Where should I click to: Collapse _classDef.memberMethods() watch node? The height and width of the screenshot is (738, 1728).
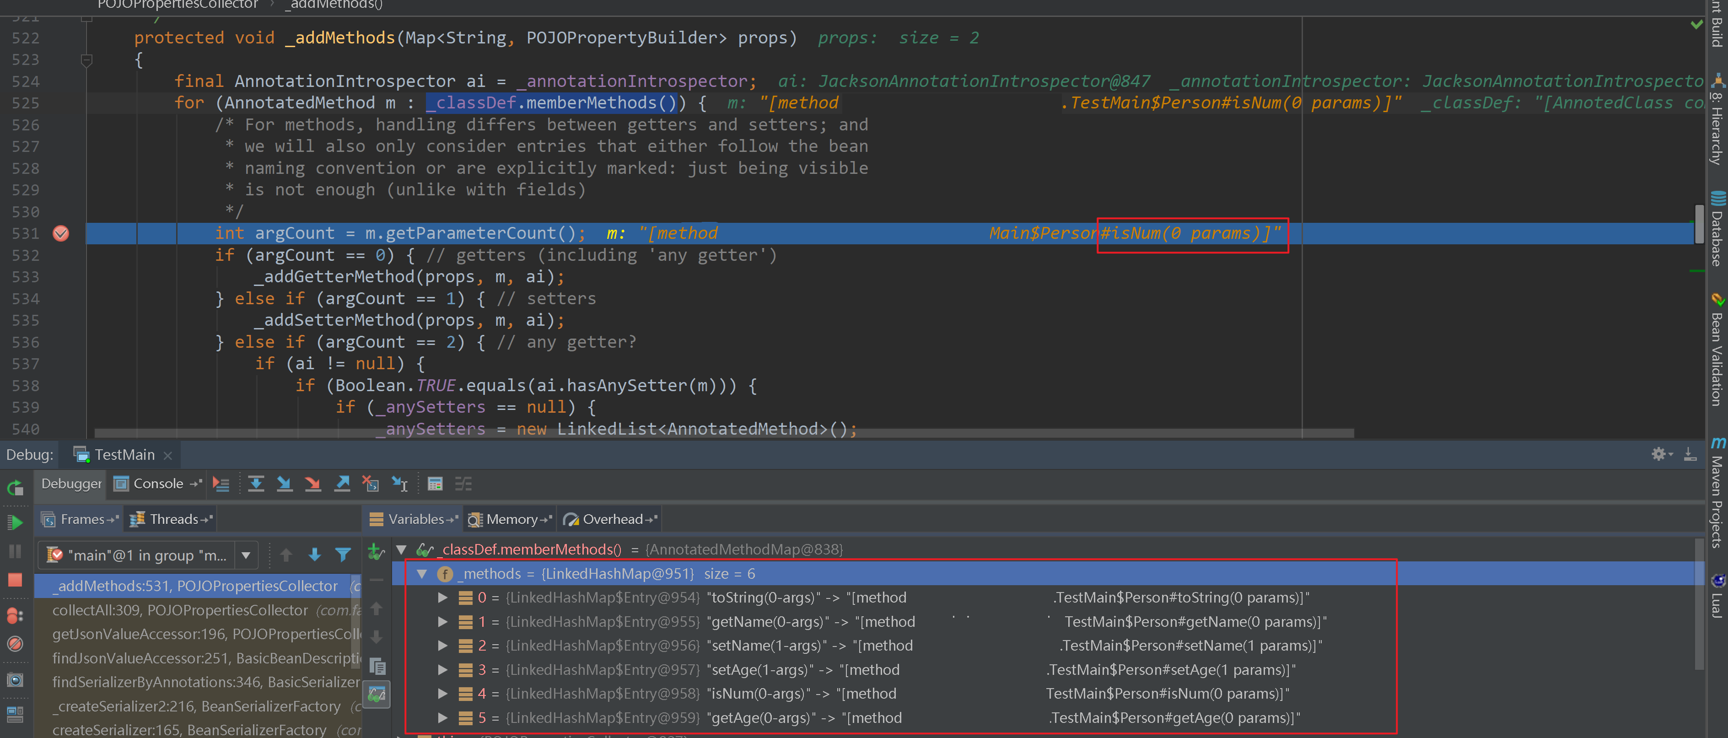tap(401, 549)
